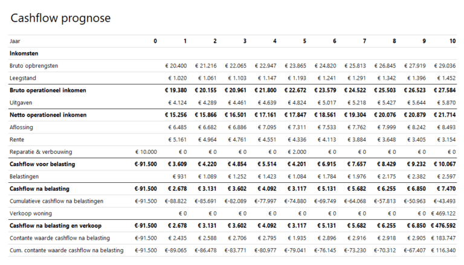This screenshot has height=265, width=464.
Task: Click Cashflow voor belasting '€ 4.201'
Action: tap(297, 164)
